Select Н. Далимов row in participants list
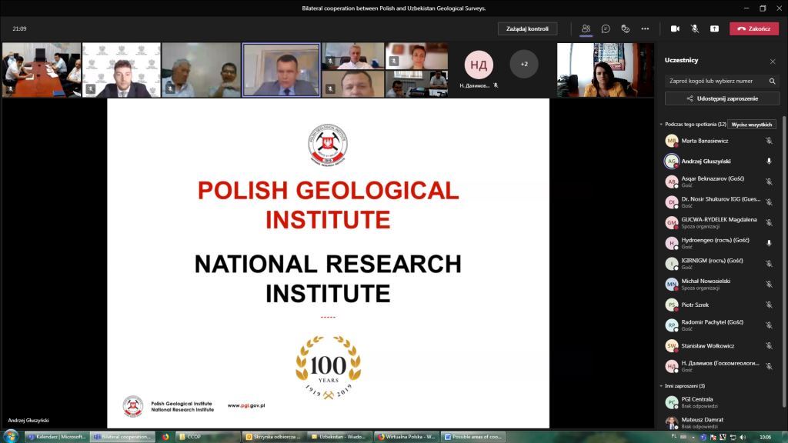788x443 pixels. [720, 366]
